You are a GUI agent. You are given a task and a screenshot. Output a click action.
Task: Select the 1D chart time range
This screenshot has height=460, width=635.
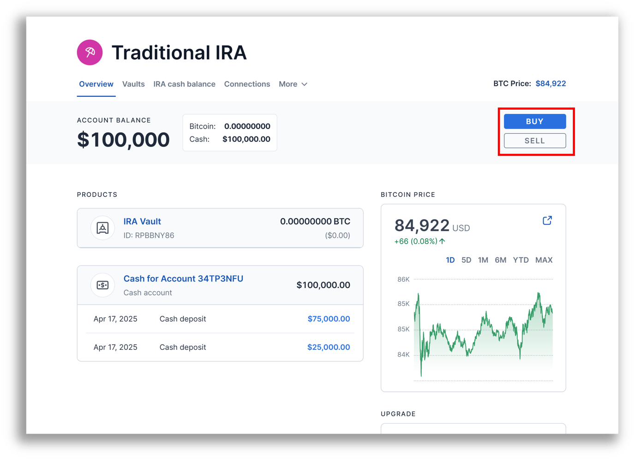[450, 260]
